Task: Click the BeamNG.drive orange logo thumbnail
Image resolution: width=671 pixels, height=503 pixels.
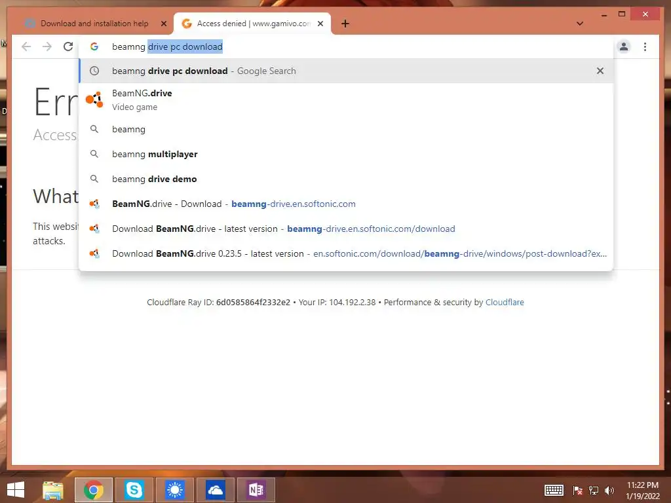Action: coord(94,100)
